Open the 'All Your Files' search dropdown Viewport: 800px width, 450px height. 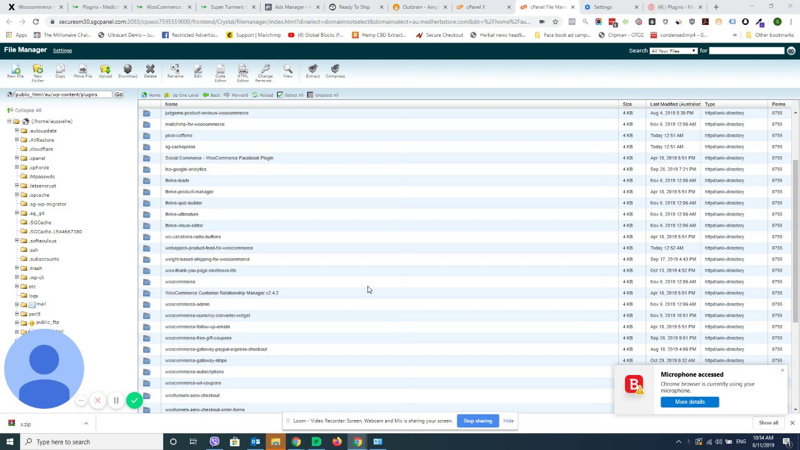673,51
